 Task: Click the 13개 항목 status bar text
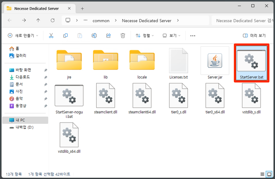click(x=14, y=174)
